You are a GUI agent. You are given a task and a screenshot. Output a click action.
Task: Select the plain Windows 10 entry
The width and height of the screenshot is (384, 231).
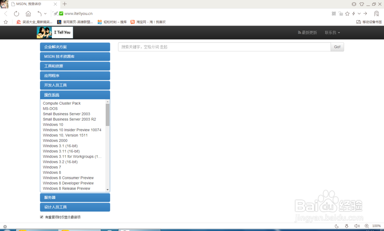click(x=53, y=125)
